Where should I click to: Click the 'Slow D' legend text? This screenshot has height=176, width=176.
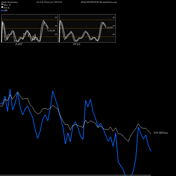(7, 5)
